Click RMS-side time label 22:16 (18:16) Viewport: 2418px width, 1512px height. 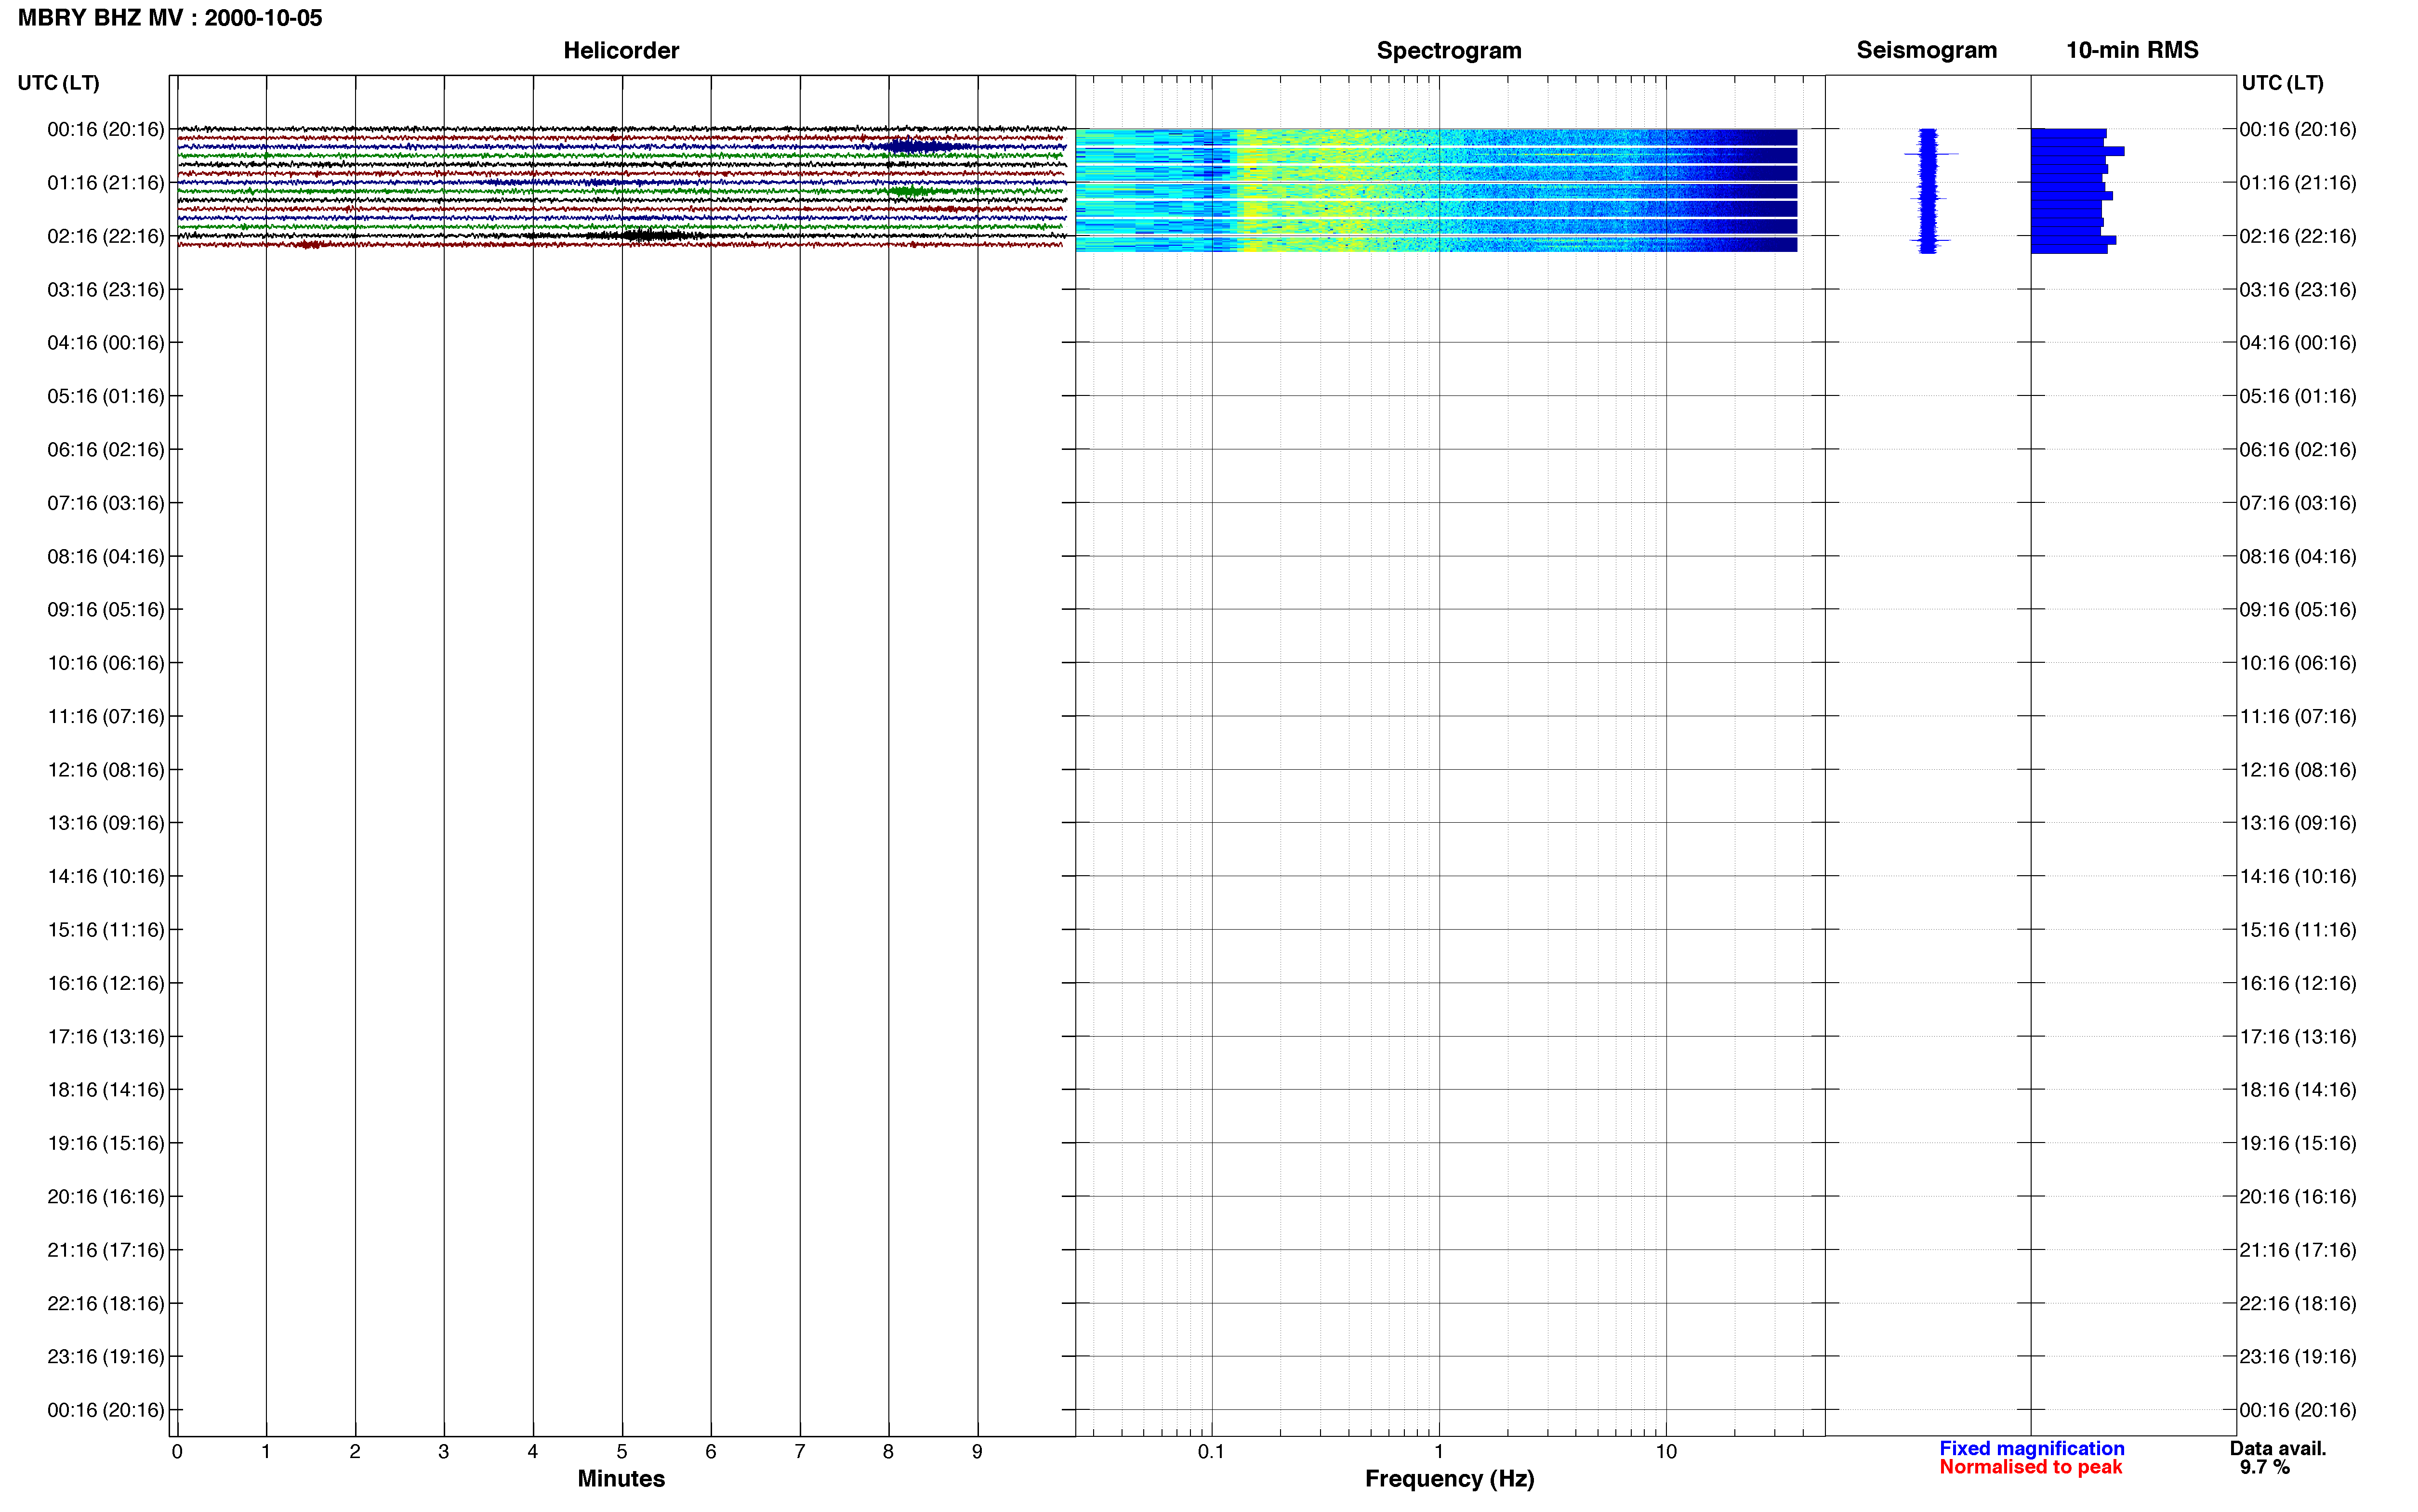pos(2298,1303)
